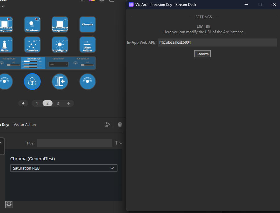
Task: Select the radar dial cut off at window edge
Action: [x=6, y=82]
